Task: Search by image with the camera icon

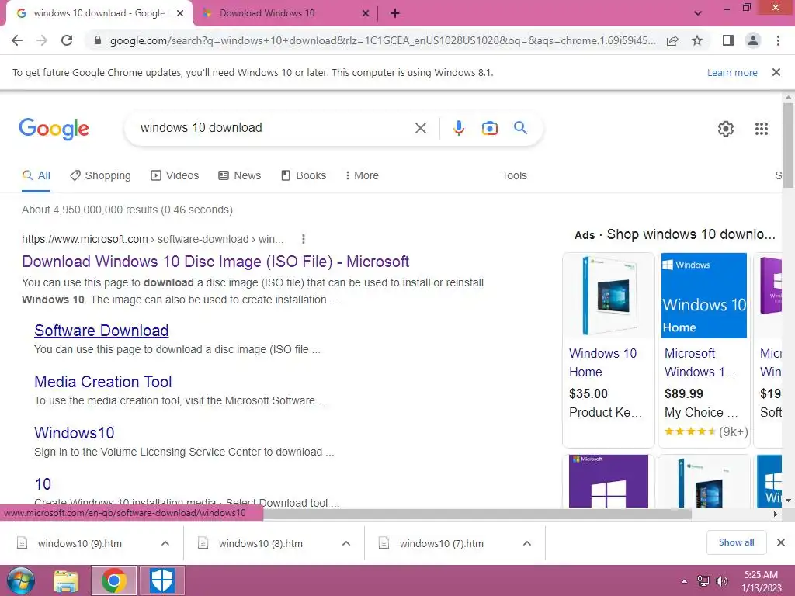Action: (489, 128)
